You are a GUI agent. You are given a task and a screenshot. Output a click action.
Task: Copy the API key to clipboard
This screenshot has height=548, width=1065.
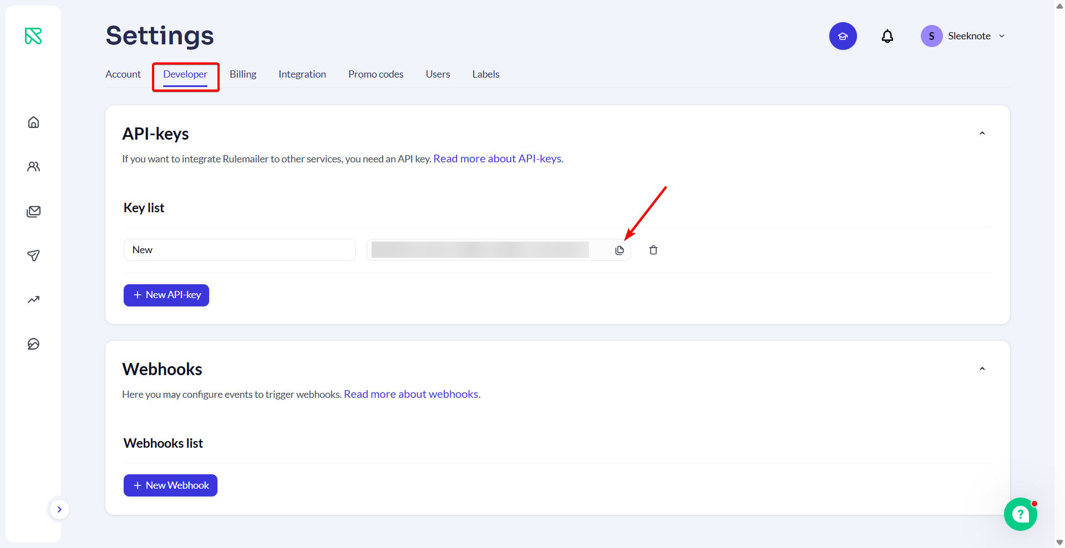(x=619, y=250)
